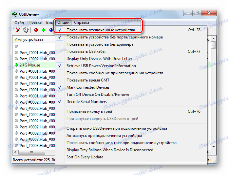Click the Опции menu
The width and height of the screenshot is (228, 175).
pos(63,22)
